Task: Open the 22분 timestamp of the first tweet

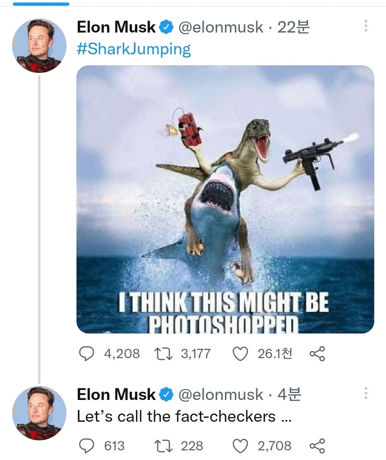Action: pos(294,27)
